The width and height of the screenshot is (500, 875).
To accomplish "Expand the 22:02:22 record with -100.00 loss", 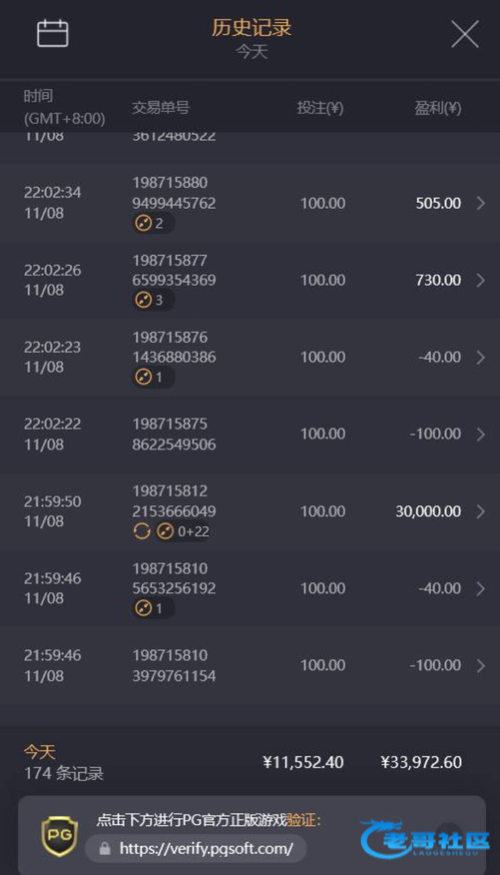I will [x=481, y=434].
